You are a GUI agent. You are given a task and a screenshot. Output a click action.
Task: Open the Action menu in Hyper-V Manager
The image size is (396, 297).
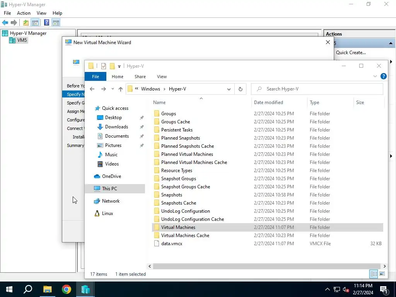point(24,13)
